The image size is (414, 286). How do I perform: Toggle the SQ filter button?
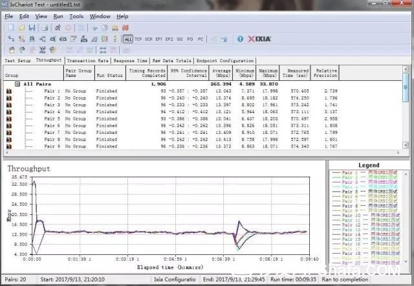(x=180, y=39)
